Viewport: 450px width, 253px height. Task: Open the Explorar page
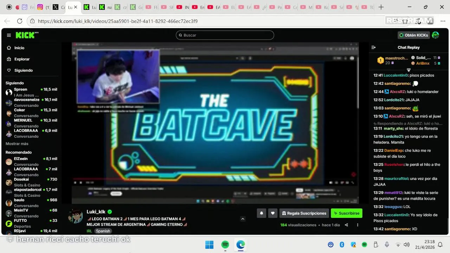[x=22, y=59]
